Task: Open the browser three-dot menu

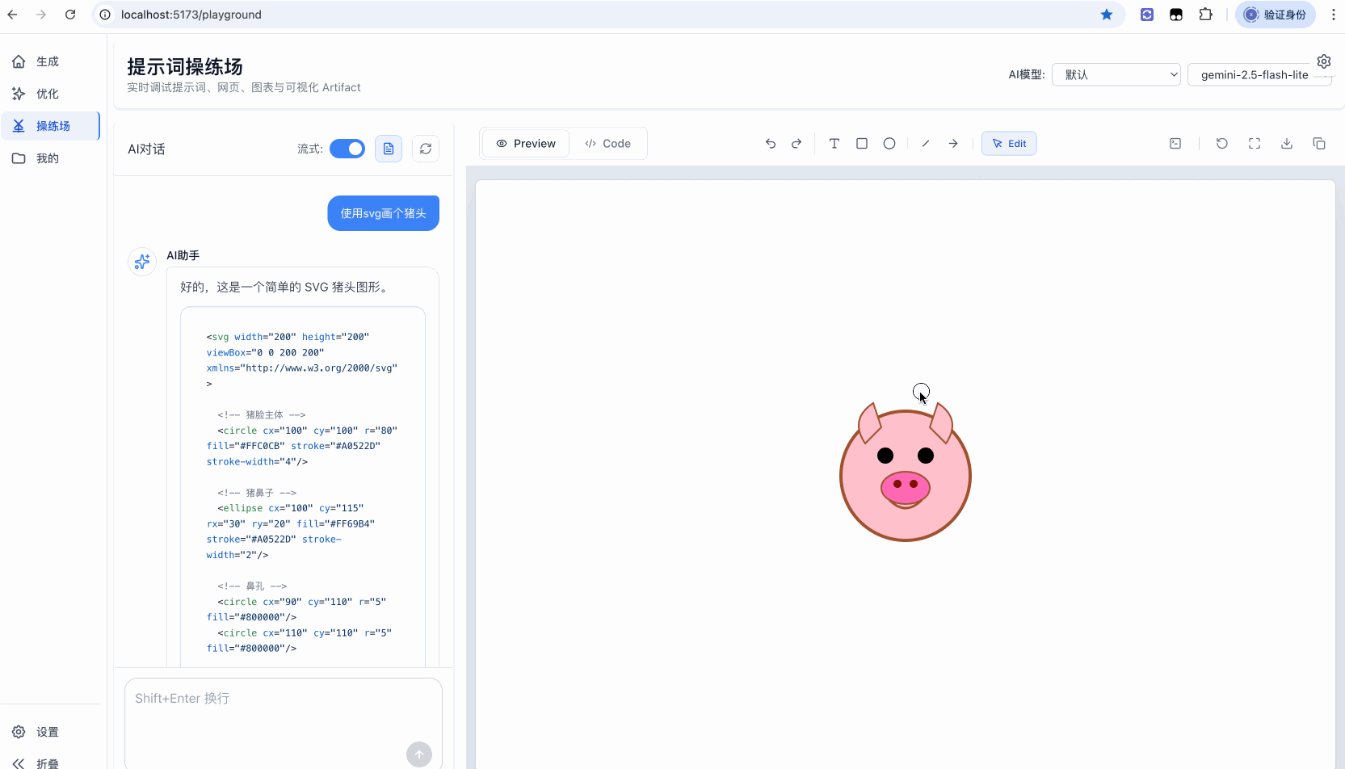Action: tap(1334, 15)
